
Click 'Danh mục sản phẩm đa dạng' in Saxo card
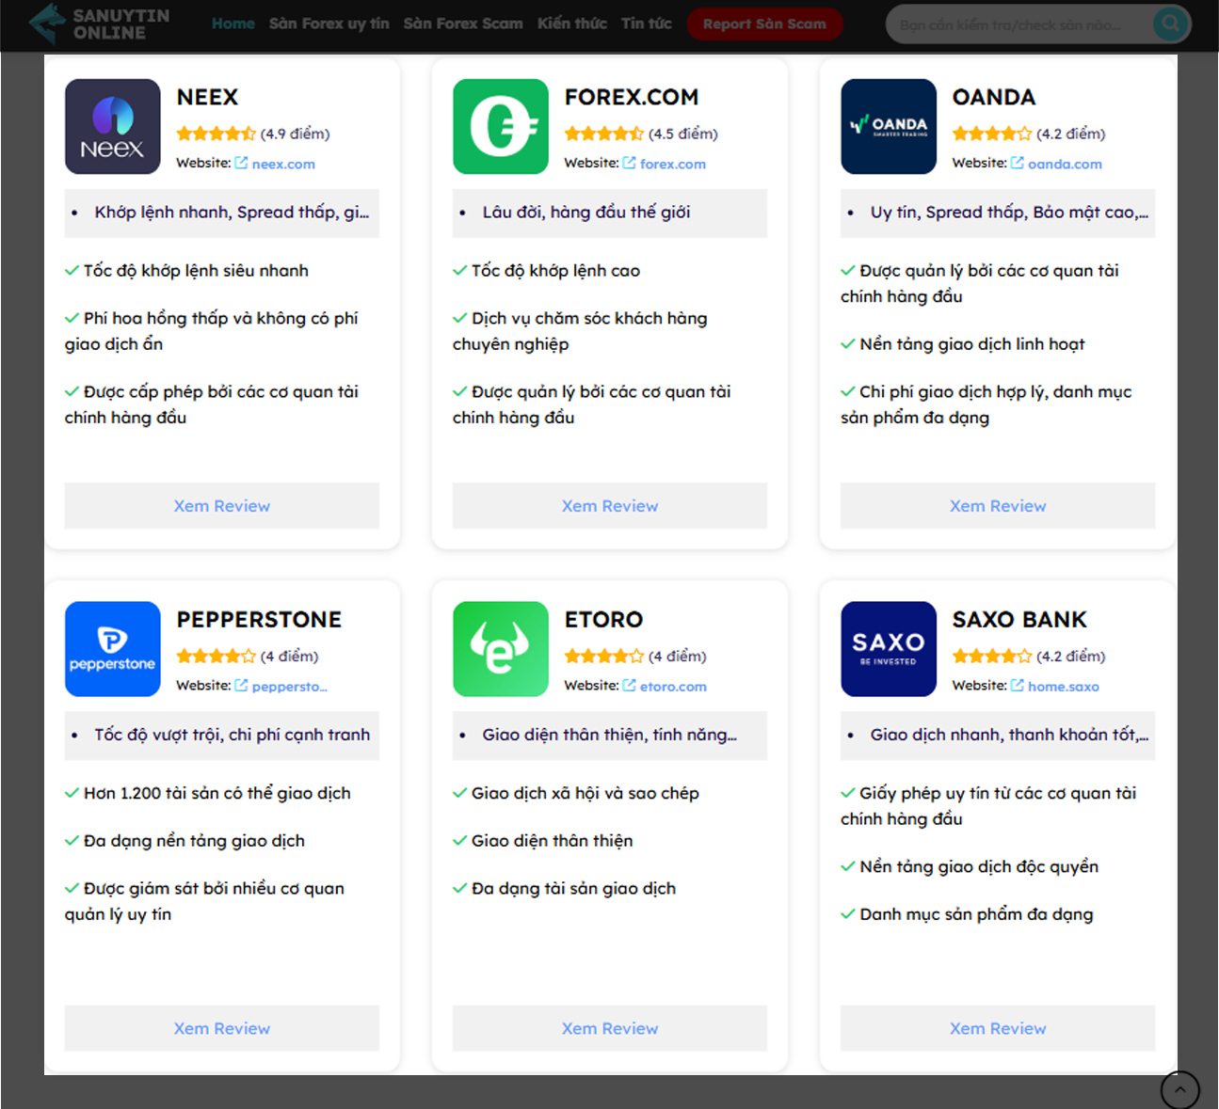(x=976, y=914)
